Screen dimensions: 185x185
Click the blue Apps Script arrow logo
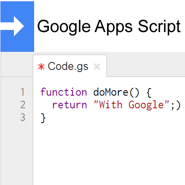coord(17,27)
